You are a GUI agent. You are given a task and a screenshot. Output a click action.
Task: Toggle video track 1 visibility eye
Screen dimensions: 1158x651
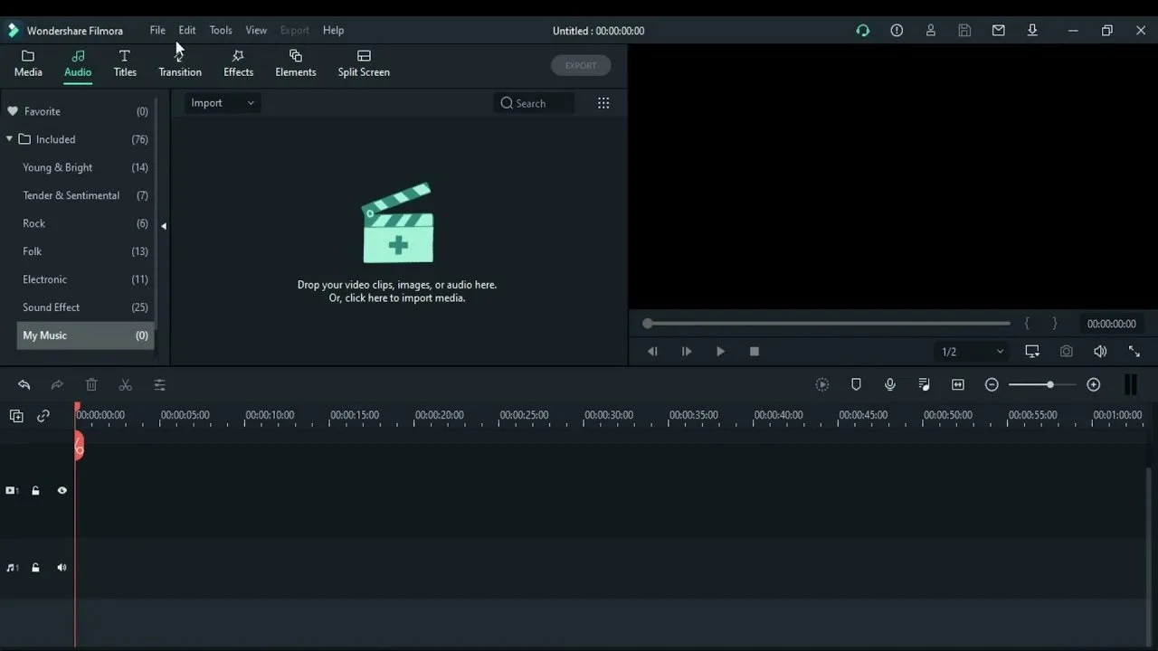pyautogui.click(x=62, y=491)
